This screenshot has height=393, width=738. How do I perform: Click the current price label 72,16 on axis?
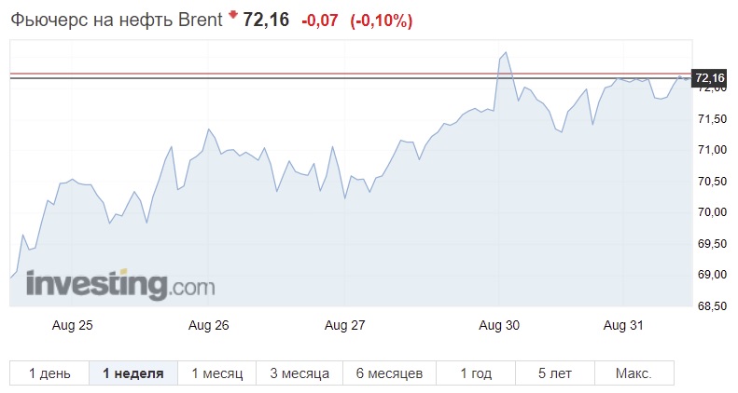tap(710, 77)
